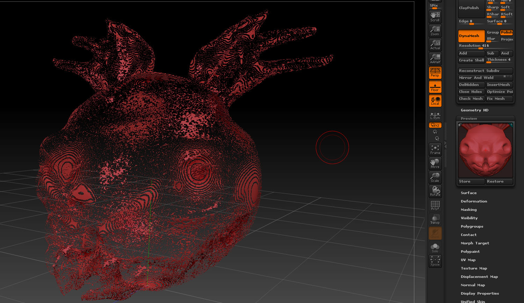Activate the Xpose button
524x303 pixels.
point(435,261)
